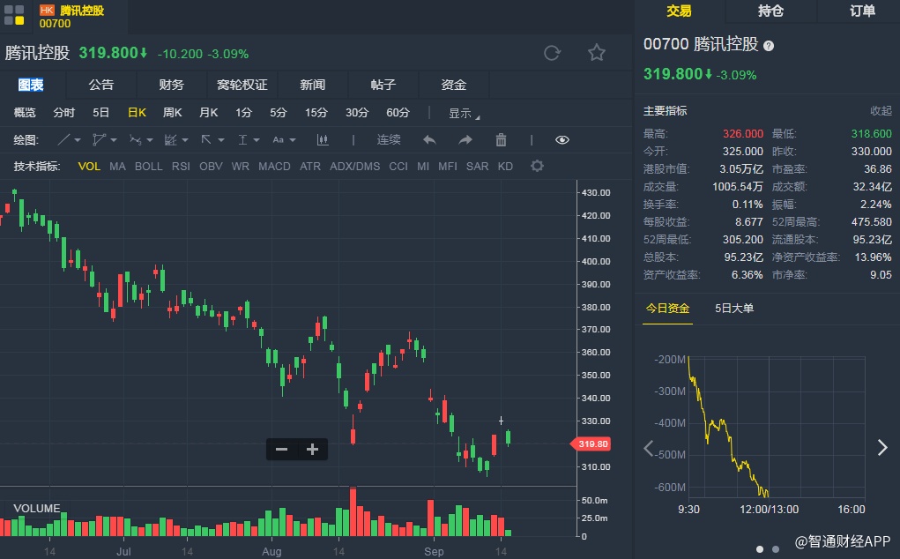
Task: Zoom in the chart with plus button
Action: [312, 449]
